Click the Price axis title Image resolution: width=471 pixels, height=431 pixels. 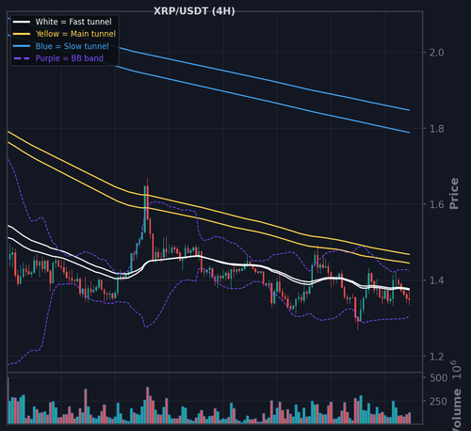(454, 194)
